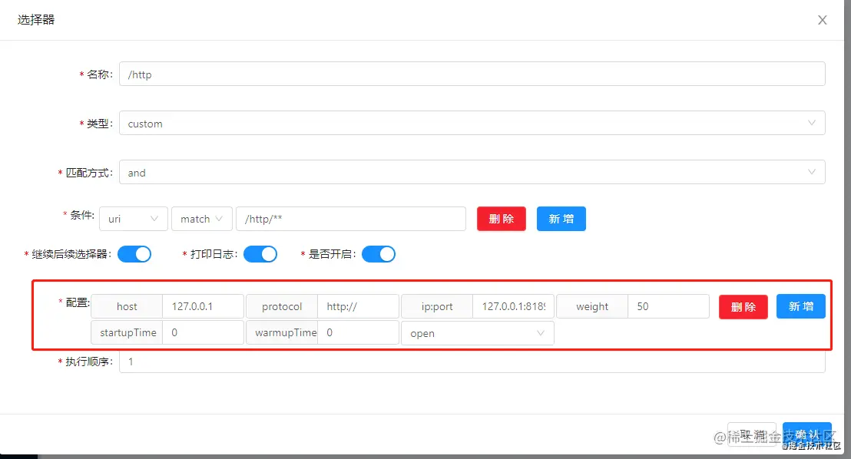Click the protocol label in config row

(x=282, y=306)
